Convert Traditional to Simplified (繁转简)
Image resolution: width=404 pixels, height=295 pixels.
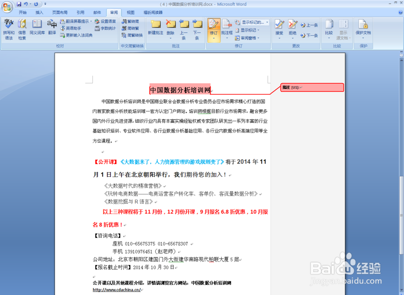coord(130,21)
